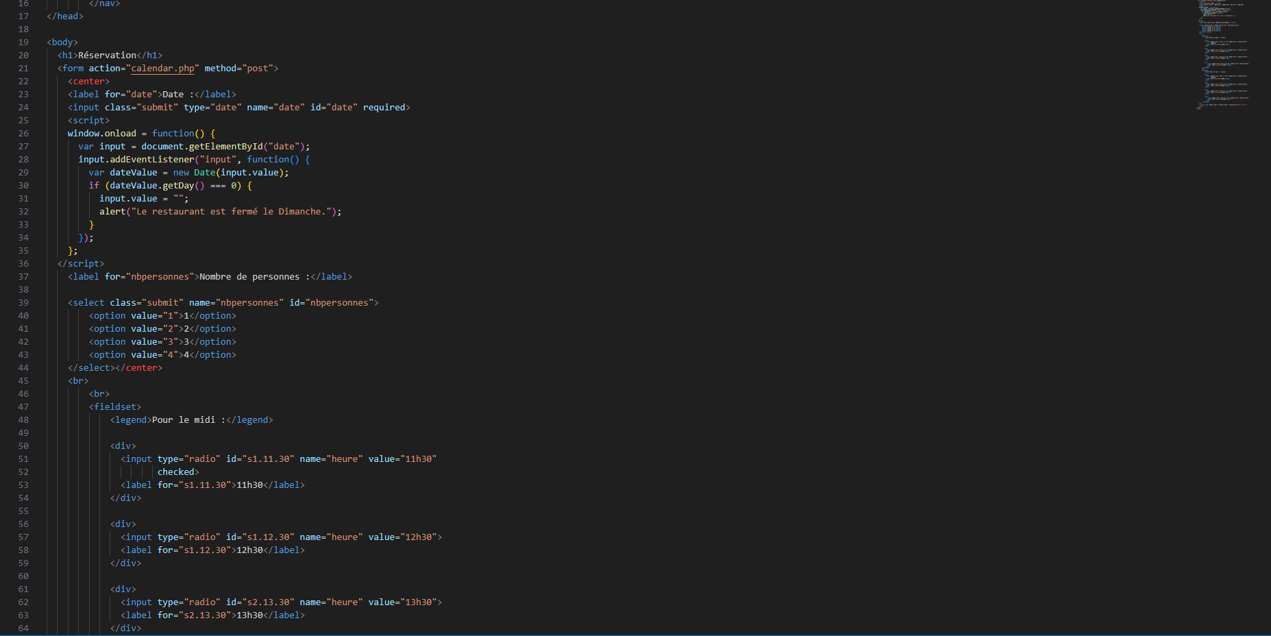Select line number 26 in the gutter

(23, 134)
